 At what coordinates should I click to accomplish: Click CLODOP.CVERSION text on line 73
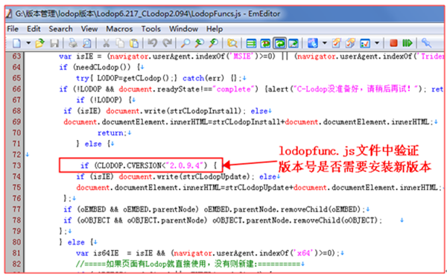point(129,165)
